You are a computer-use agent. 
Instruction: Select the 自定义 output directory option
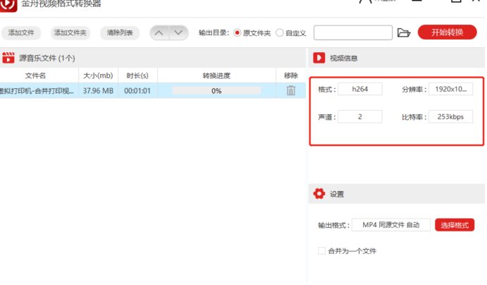[280, 32]
